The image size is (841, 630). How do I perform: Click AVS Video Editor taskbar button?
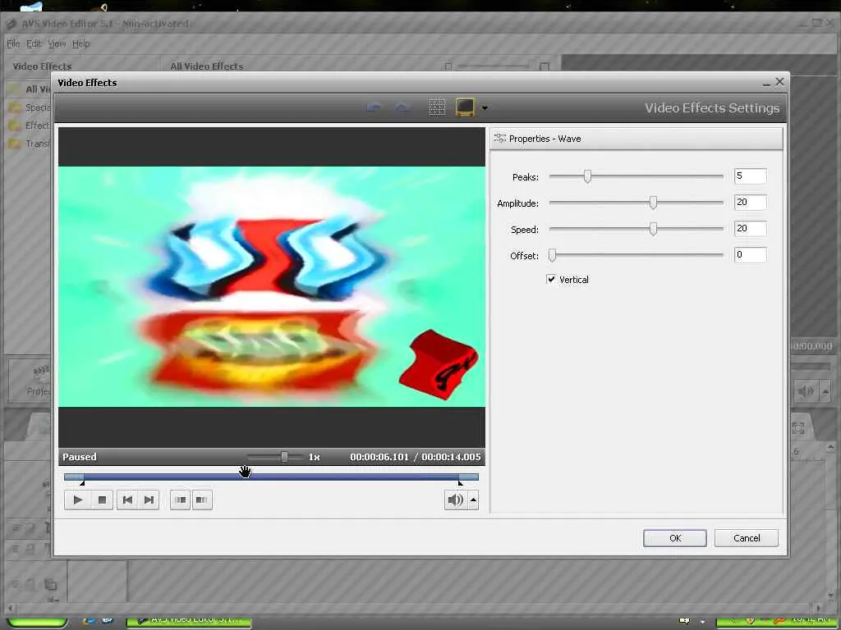point(189,620)
